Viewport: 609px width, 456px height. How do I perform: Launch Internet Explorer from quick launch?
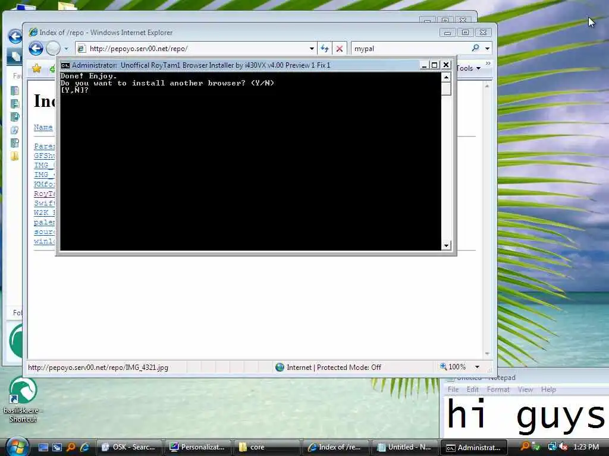pyautogui.click(x=84, y=447)
